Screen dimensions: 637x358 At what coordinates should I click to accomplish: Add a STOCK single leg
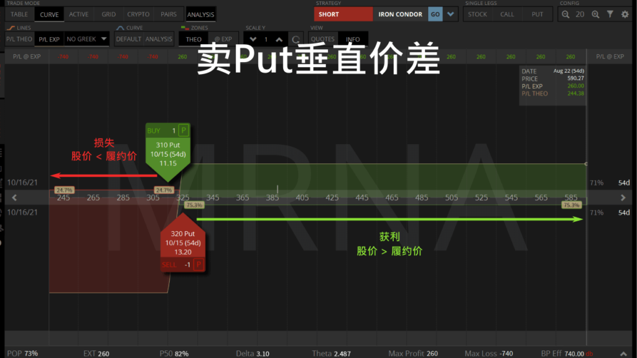click(x=477, y=14)
